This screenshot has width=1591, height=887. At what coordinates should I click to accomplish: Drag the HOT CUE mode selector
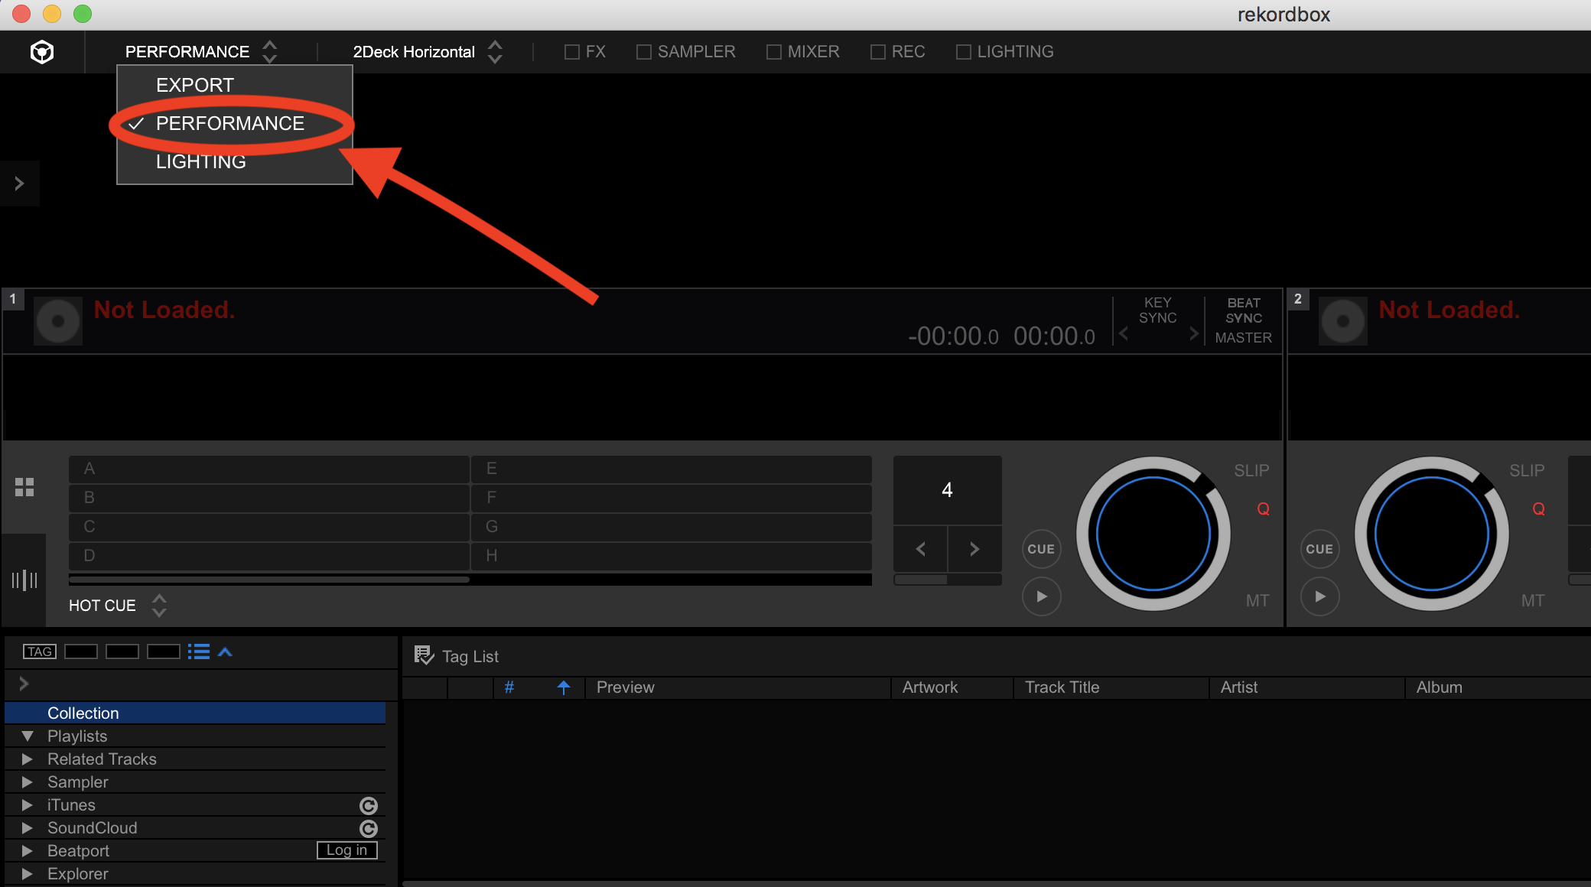(x=161, y=606)
